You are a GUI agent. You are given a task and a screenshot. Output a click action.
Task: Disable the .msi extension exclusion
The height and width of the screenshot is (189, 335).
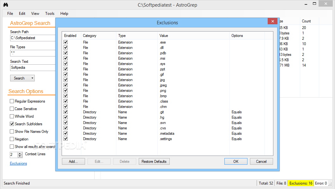click(66, 58)
